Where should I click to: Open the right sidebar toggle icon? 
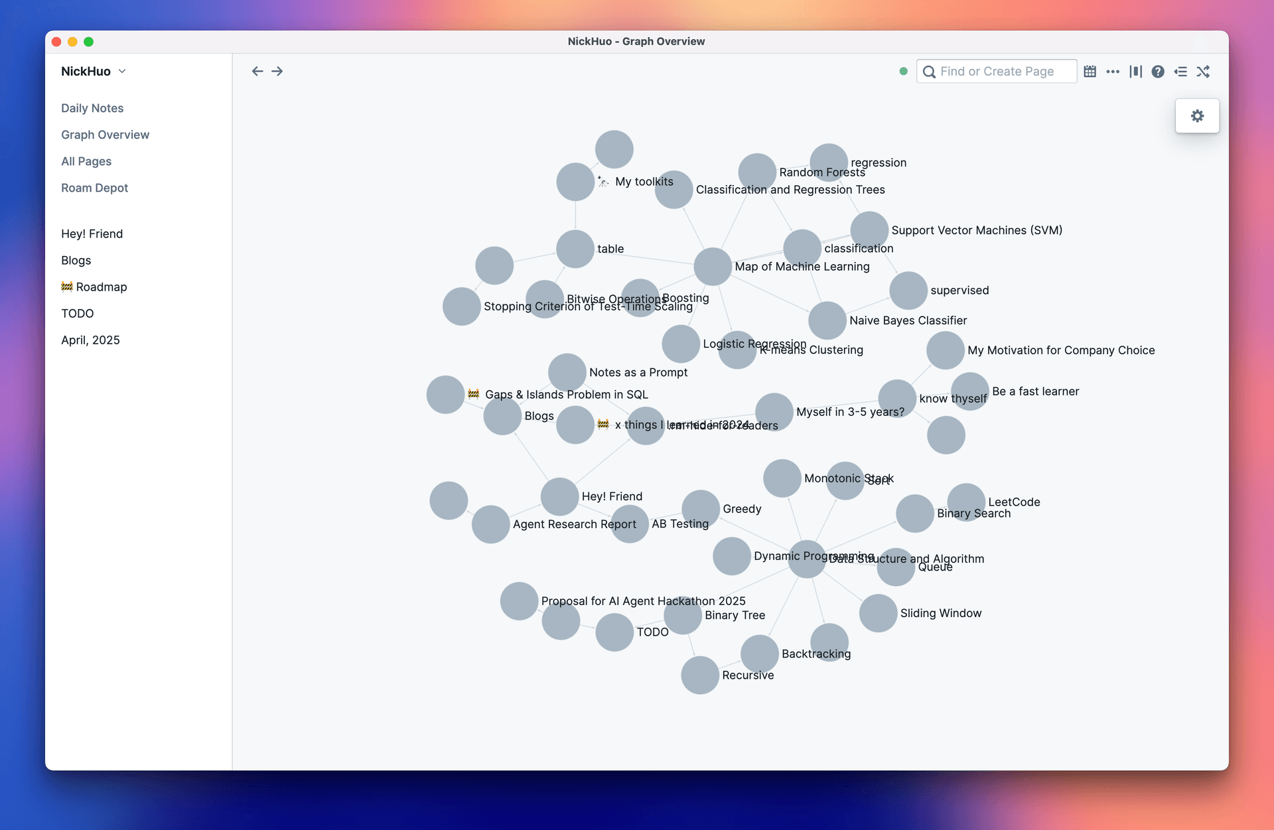coord(1181,71)
